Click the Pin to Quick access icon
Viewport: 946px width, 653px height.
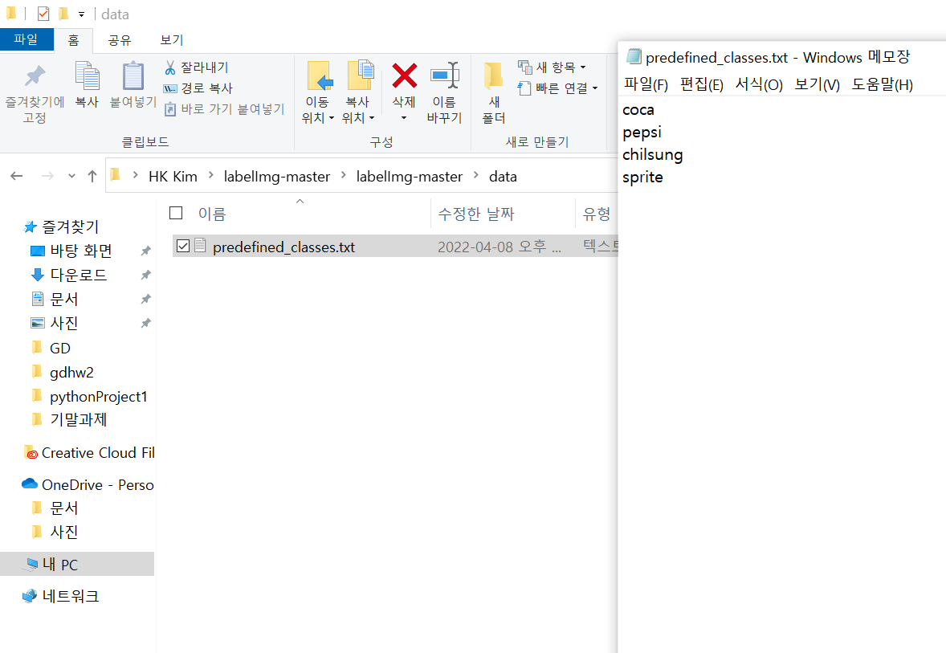pos(35,76)
